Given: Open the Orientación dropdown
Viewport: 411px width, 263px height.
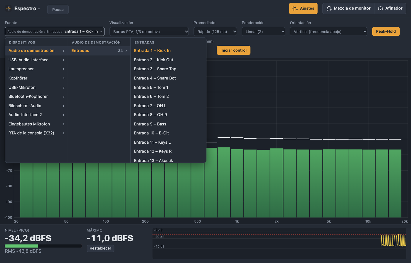Looking at the screenshot, I should 329,32.
